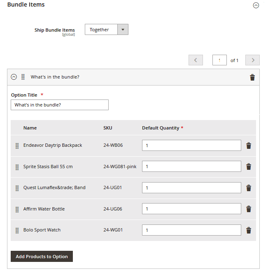Collapse the Bundle Items section
The image size is (268, 273).
[x=256, y=5]
